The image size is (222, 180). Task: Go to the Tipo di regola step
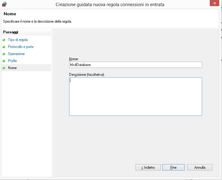(x=18, y=40)
